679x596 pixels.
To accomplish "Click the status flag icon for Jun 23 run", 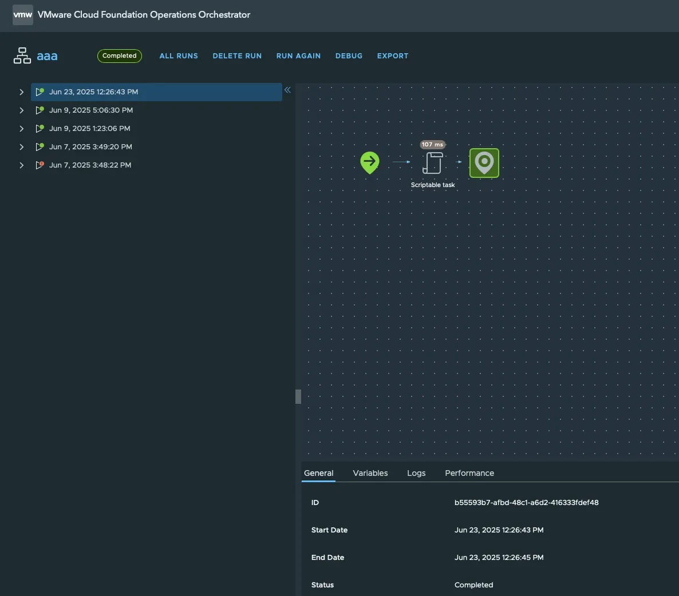I will (x=40, y=92).
